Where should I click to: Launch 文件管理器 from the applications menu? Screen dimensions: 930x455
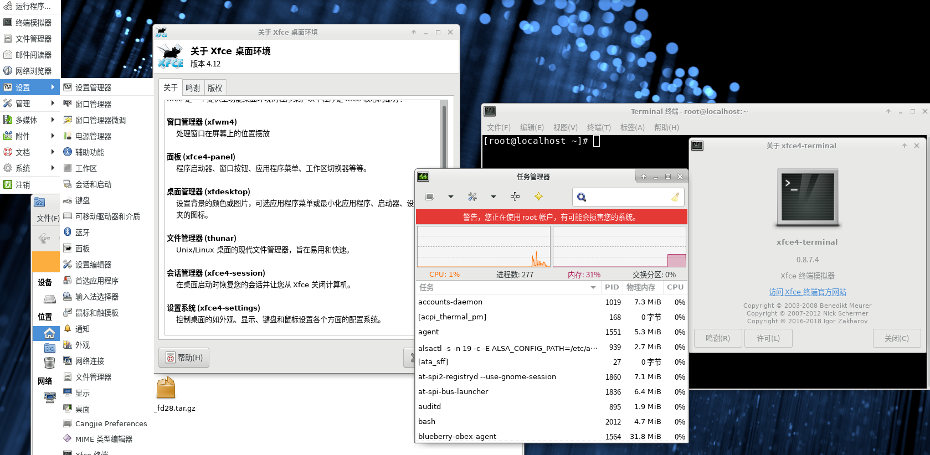(30, 39)
